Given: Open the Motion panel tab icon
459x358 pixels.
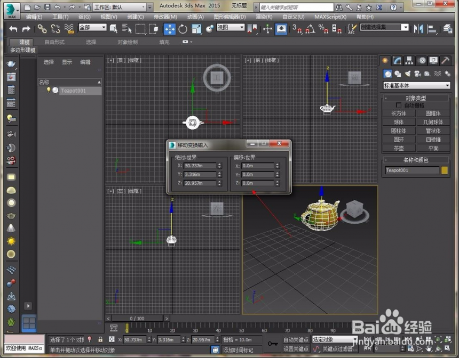Looking at the screenshot, I should pyautogui.click(x=422, y=61).
